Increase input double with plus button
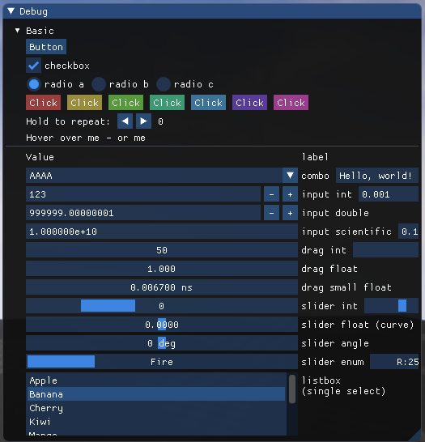 (290, 213)
